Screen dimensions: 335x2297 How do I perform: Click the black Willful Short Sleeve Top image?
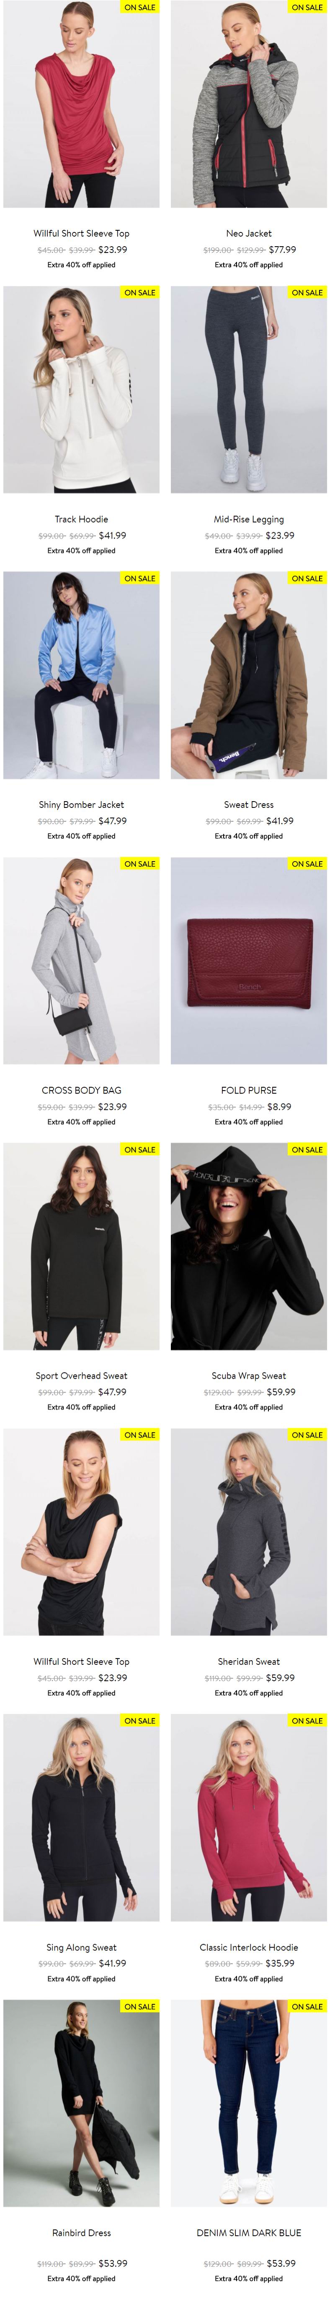(81, 1532)
